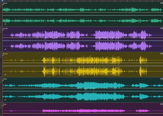The image size is (163, 116).
Task: Click the clip volume icon on the other clip
Action: (5, 100)
